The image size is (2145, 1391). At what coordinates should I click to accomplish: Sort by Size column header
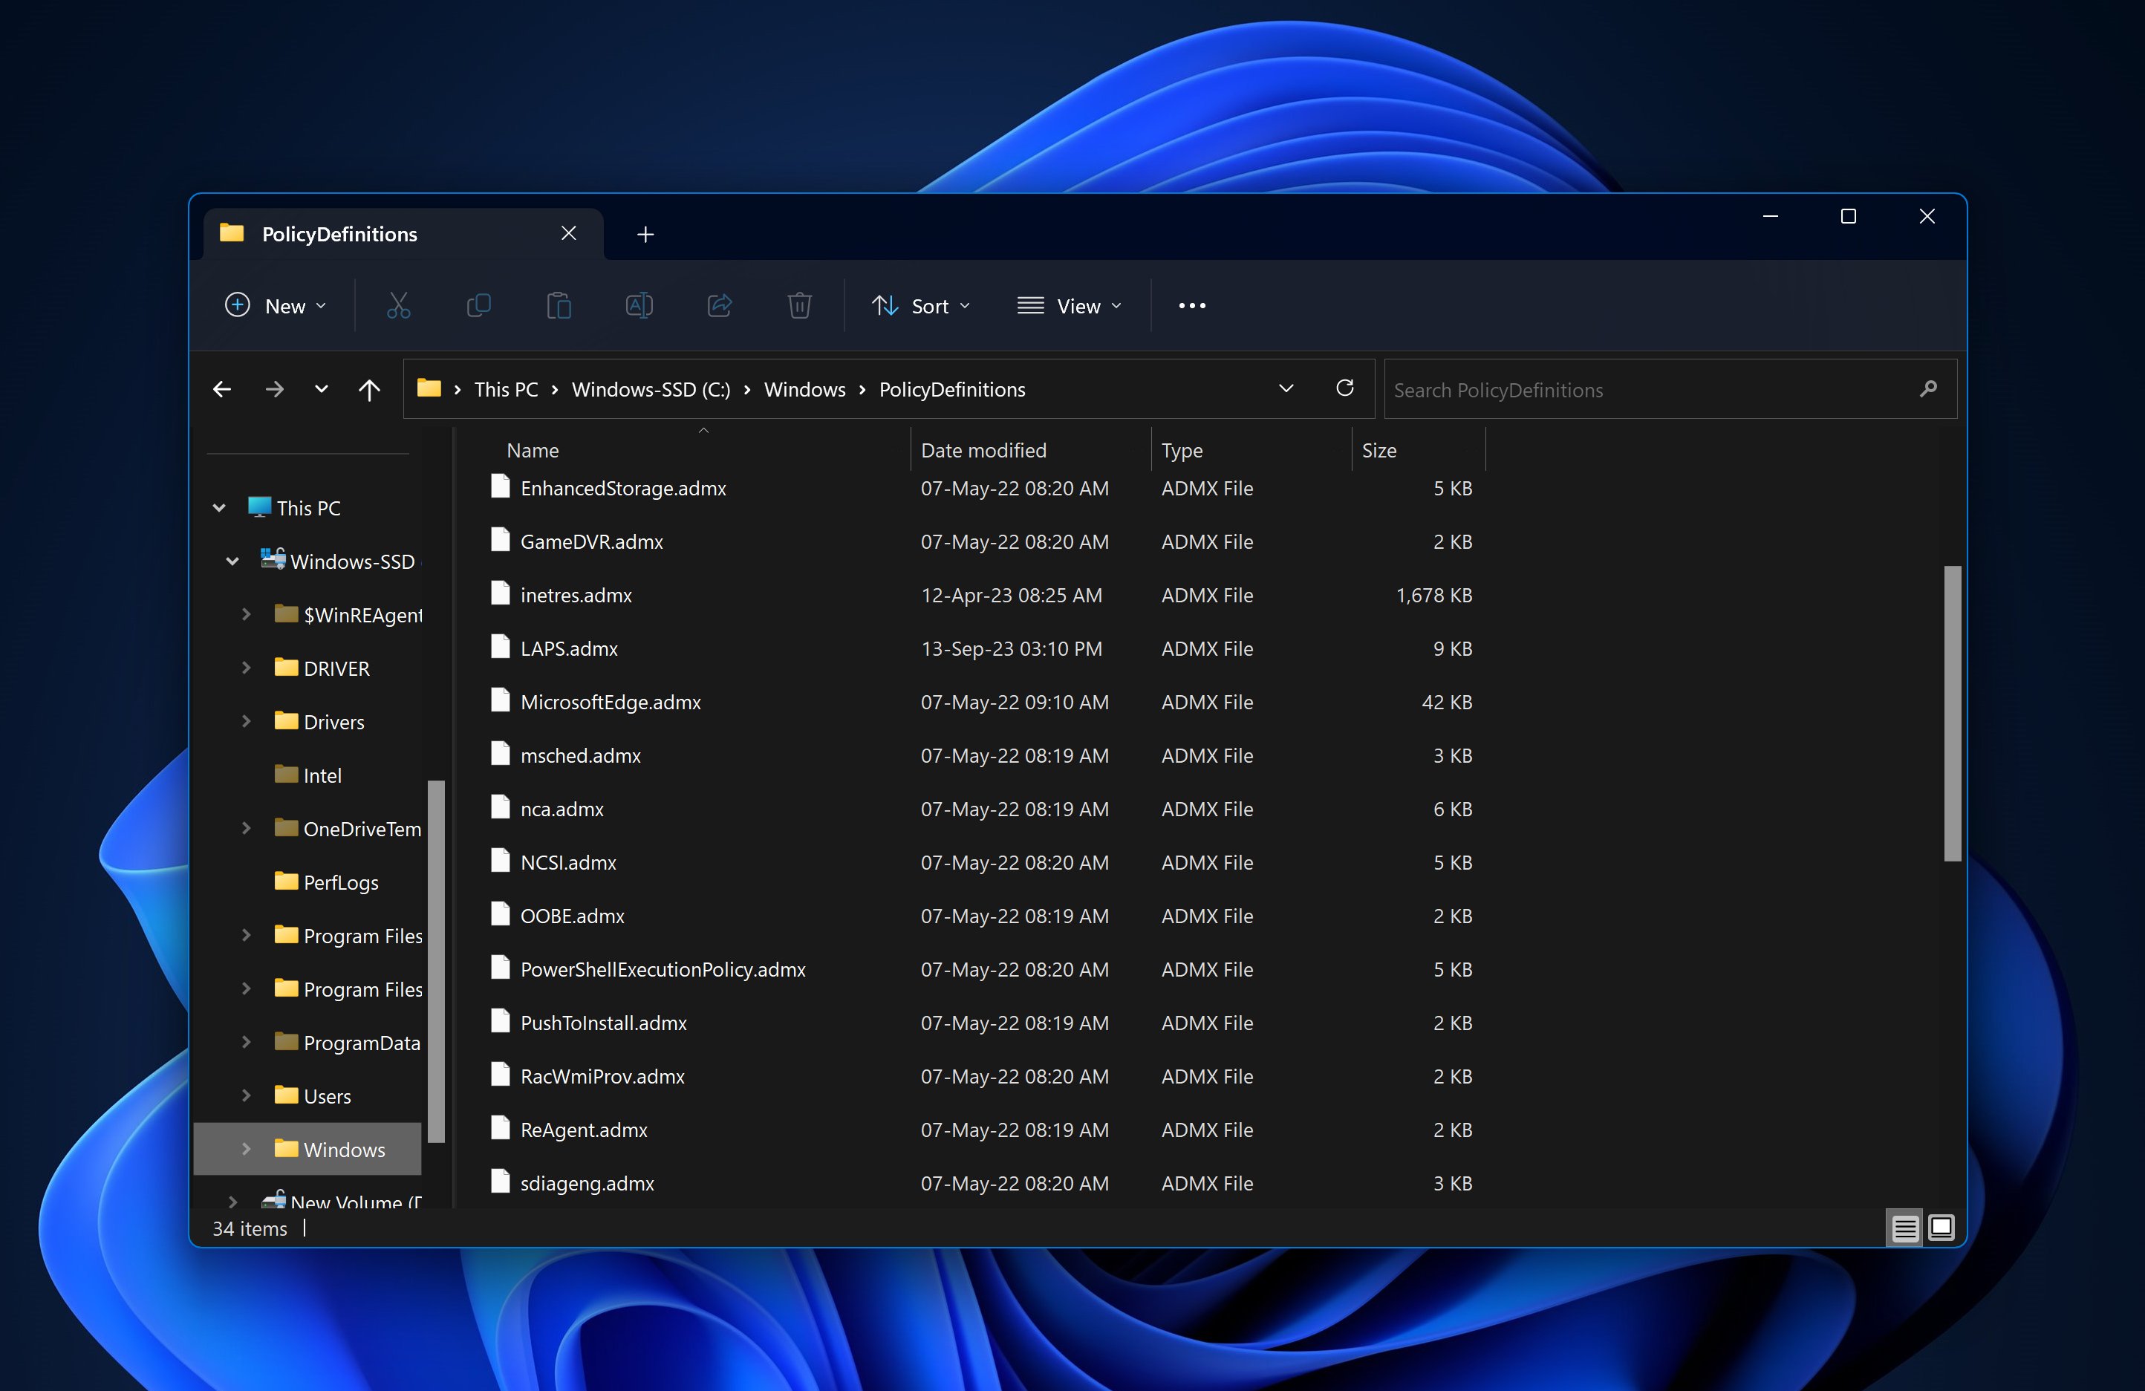(x=1419, y=449)
